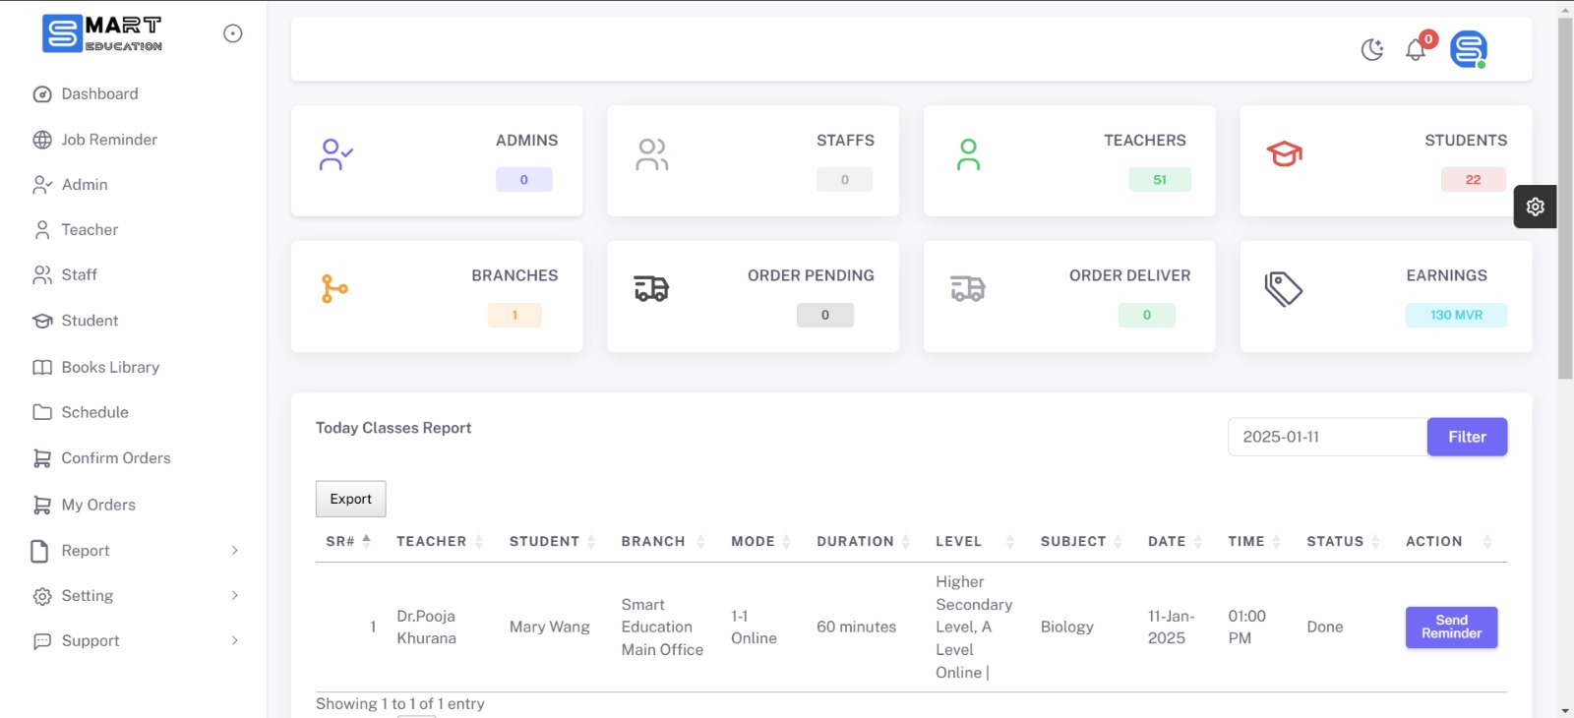The height and width of the screenshot is (718, 1574).
Task: Click the Teachers card person icon
Action: [968, 154]
